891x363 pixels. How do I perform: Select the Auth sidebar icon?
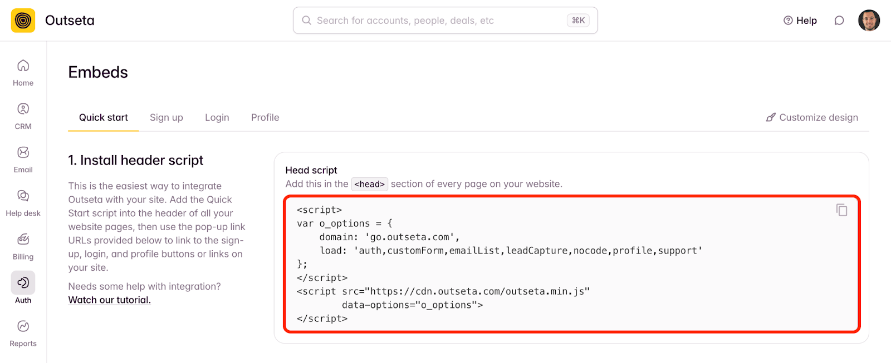[x=23, y=283]
